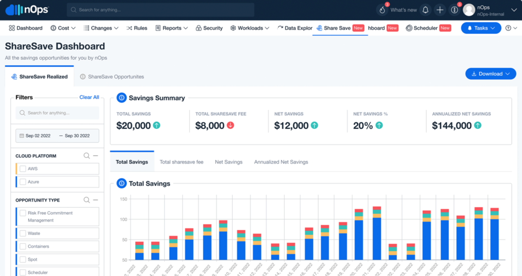Click the help question mark icon
Image resolution: width=522 pixels, height=276 pixels.
pyautogui.click(x=508, y=28)
